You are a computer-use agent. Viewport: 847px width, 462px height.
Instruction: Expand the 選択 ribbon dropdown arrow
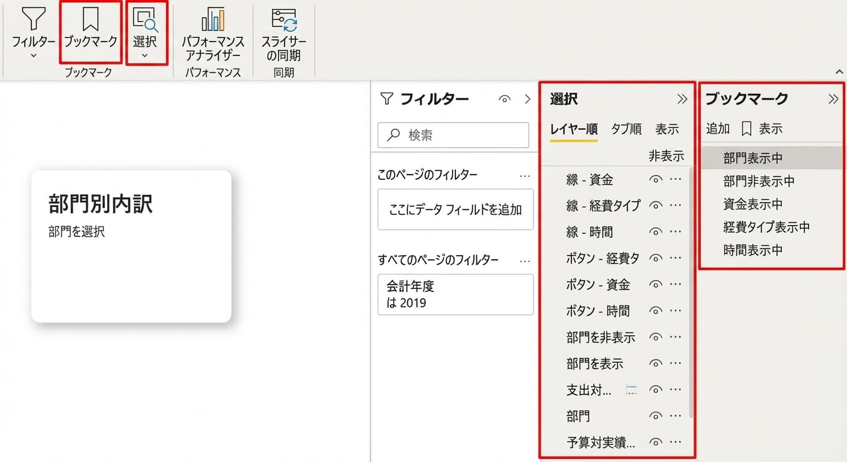[145, 55]
